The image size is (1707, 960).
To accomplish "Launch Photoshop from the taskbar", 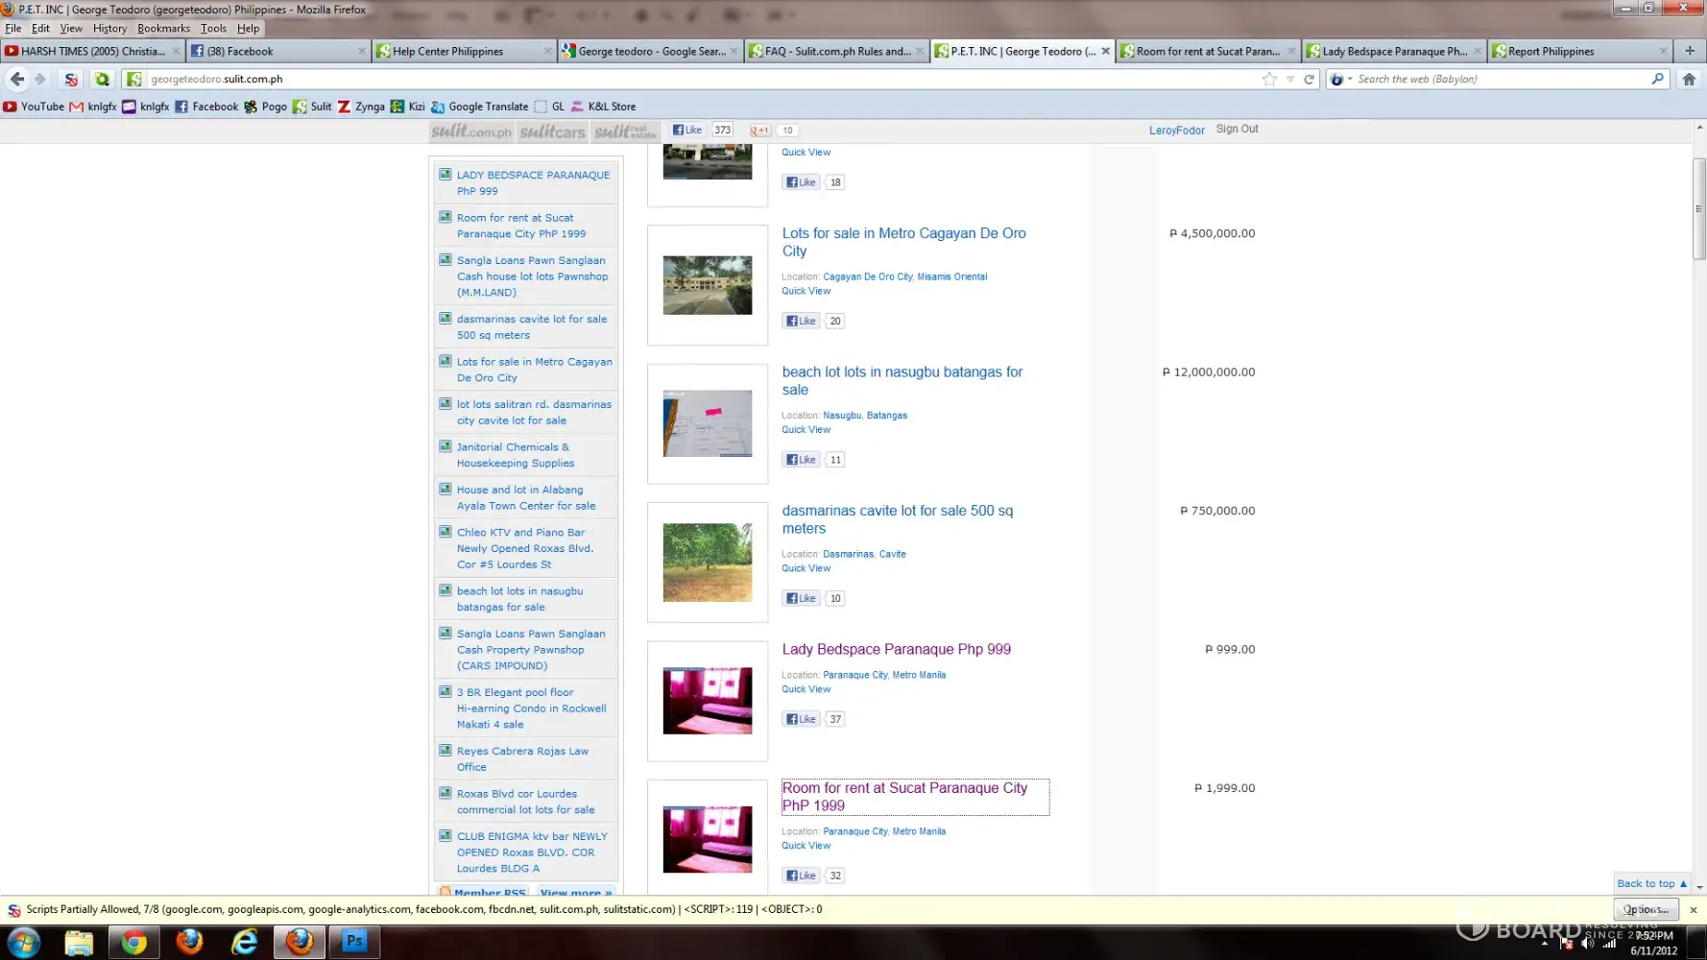I will [354, 942].
